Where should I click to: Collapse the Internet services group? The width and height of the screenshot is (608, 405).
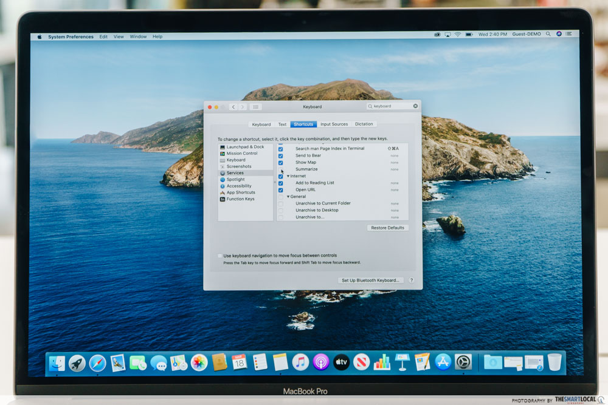pos(288,176)
